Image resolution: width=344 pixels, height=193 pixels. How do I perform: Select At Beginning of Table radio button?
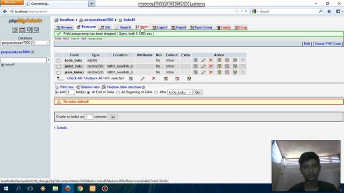pos(118,93)
